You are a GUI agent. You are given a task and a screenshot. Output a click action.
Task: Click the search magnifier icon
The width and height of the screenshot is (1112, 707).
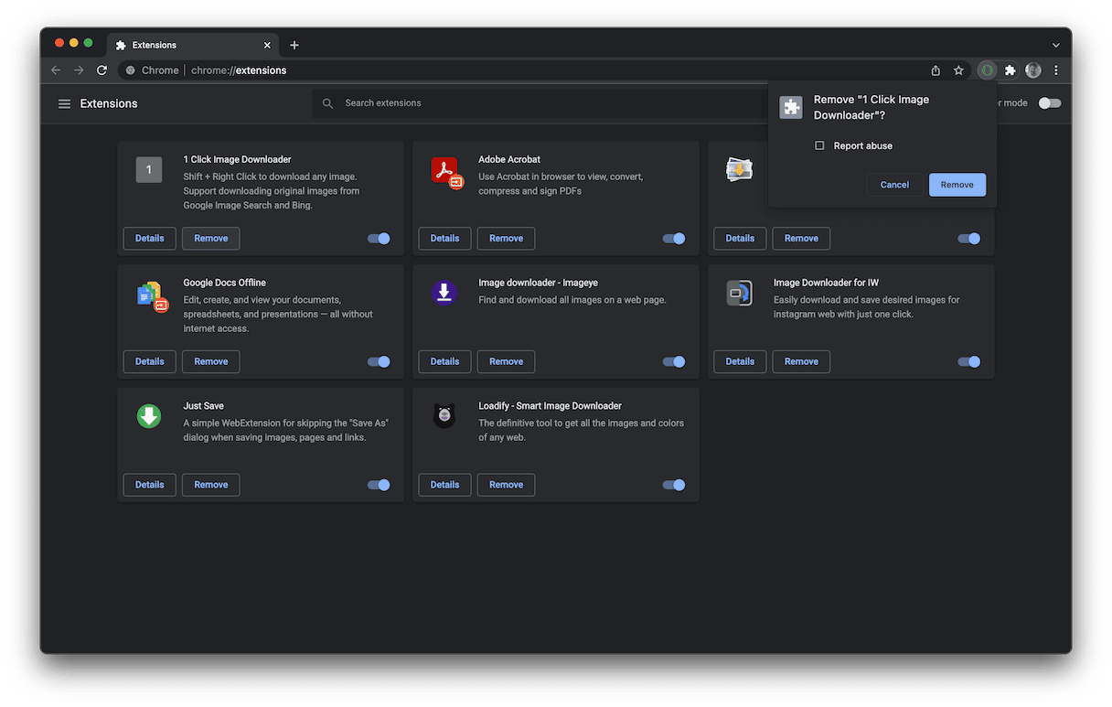pyautogui.click(x=327, y=103)
